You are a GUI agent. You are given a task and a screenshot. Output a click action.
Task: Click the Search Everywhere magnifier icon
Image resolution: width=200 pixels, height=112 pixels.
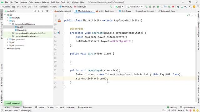(190, 7)
